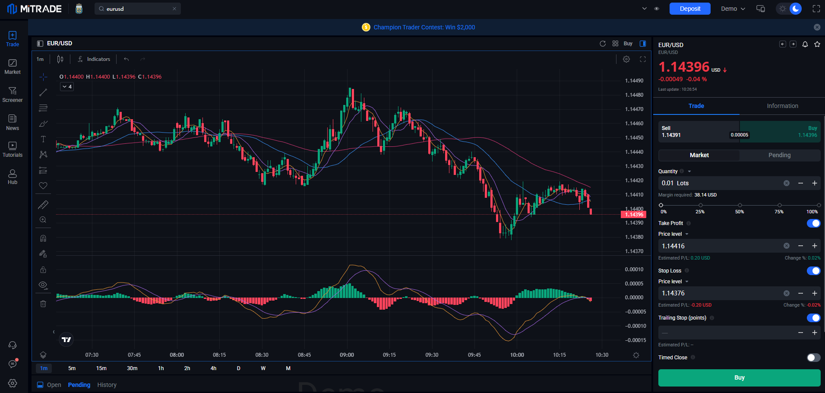Viewport: 825px width, 393px height.
Task: Open customer support headset icon
Action: point(13,345)
